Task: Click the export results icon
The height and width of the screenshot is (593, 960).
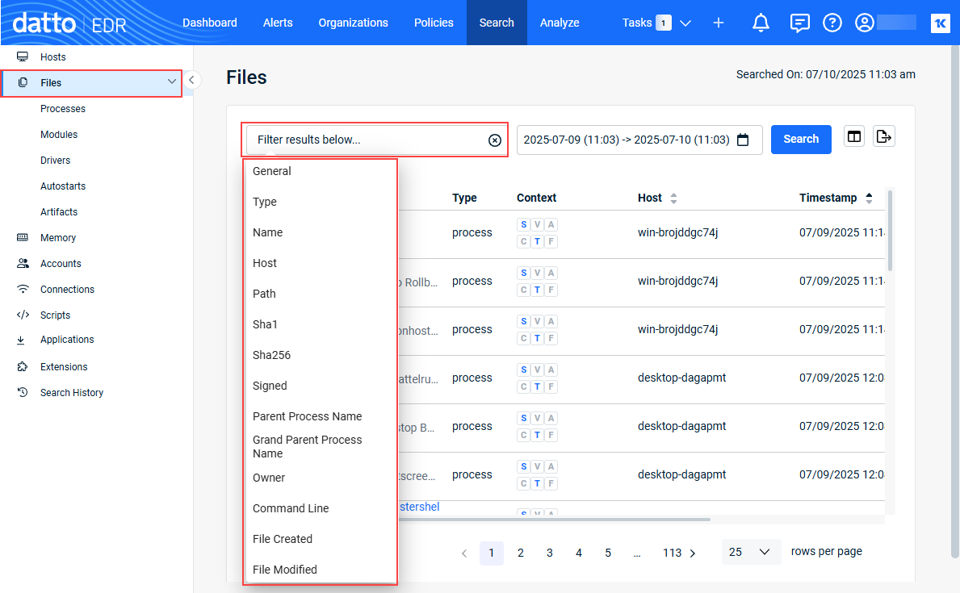Action: coord(884,137)
